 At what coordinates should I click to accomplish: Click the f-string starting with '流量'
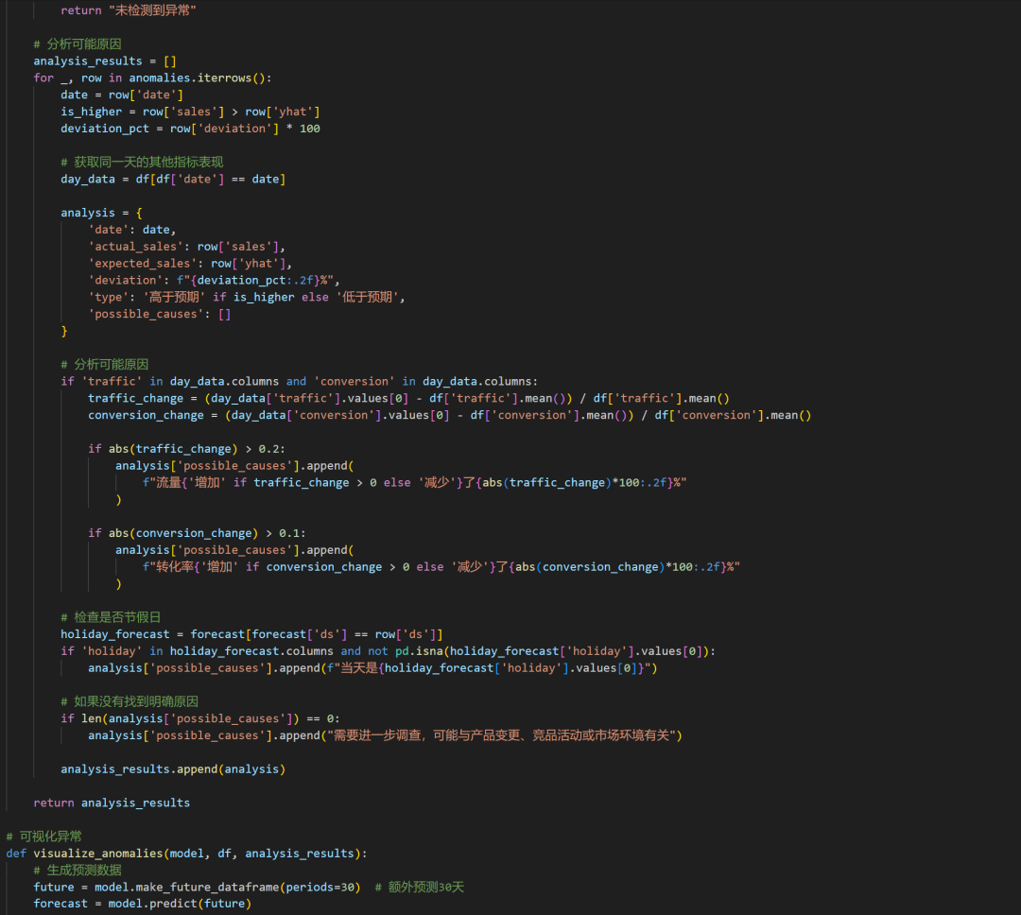coord(415,483)
